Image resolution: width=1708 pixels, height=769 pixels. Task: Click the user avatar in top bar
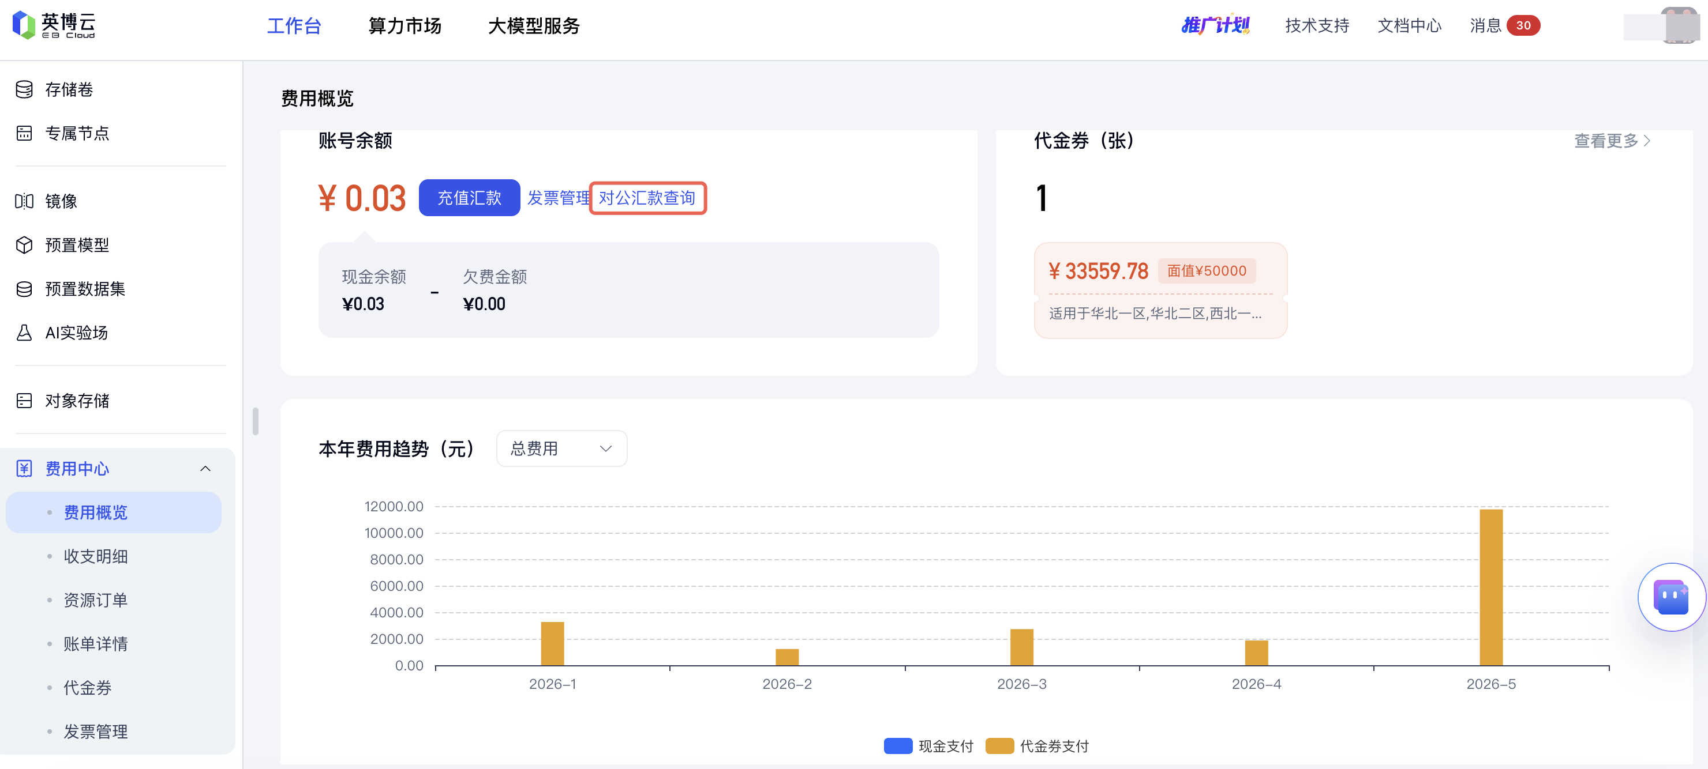(x=1680, y=25)
